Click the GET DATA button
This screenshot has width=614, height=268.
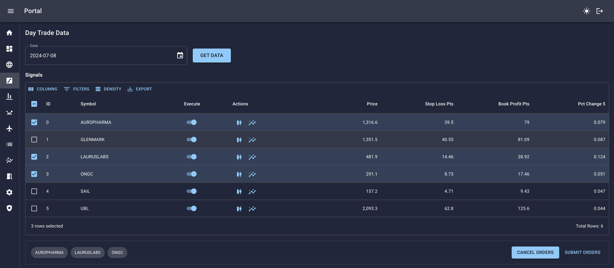pos(212,55)
